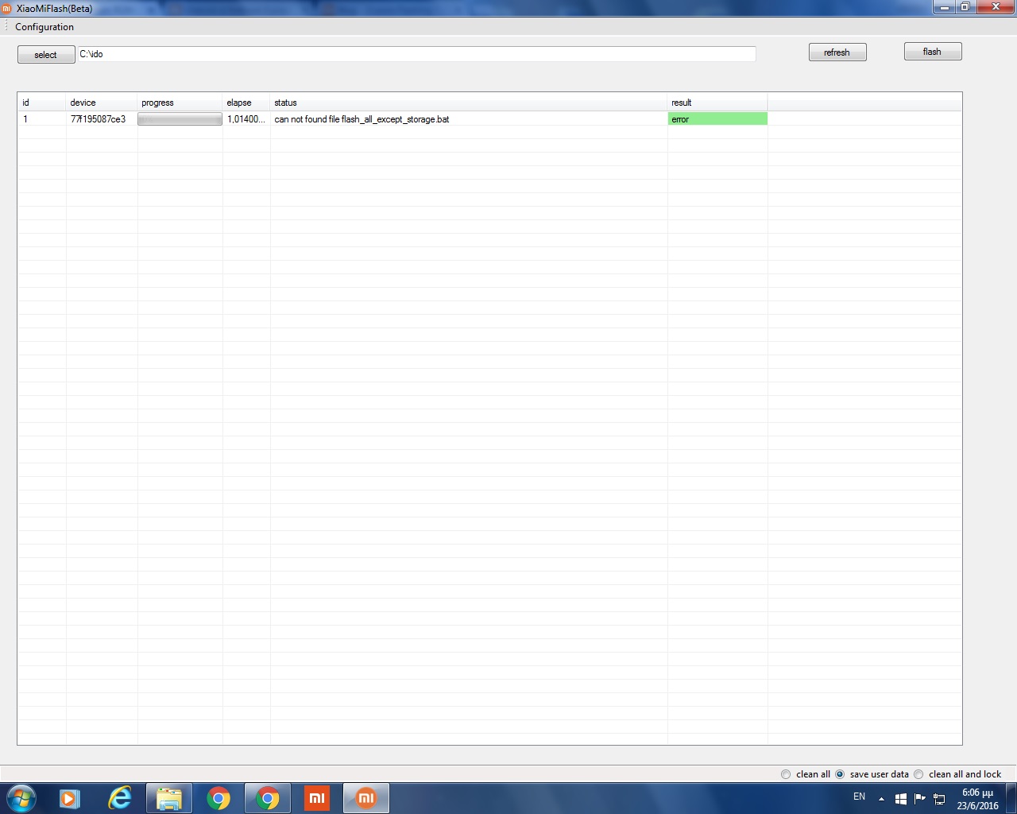
Task: Click the clock showing 23/6/2016
Action: click(977, 799)
